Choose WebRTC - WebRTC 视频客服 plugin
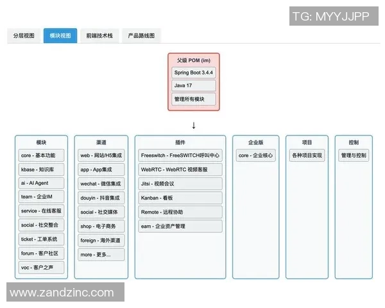Image resolution: width=385 pixels, height=308 pixels. click(x=180, y=169)
